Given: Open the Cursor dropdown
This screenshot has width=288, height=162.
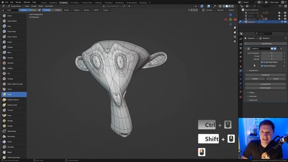Looking at the screenshot, I should coord(107,10).
